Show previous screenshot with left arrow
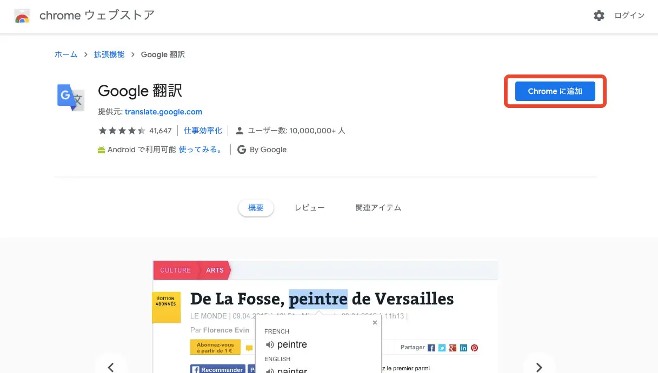Image resolution: width=658 pixels, height=373 pixels. pos(111,367)
